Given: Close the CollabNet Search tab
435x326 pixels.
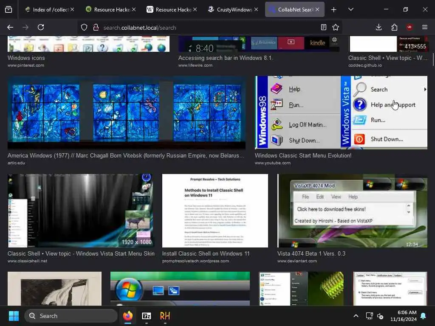Looking at the screenshot, I should coord(317,9).
